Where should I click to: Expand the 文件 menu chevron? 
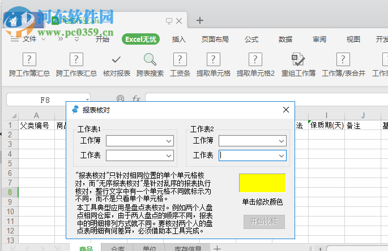pos(43,39)
